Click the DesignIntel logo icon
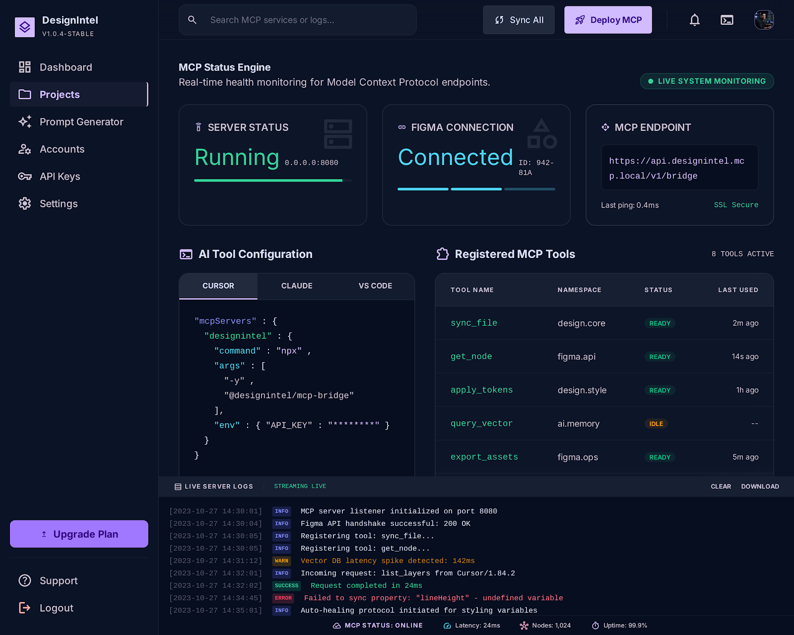 (25, 27)
